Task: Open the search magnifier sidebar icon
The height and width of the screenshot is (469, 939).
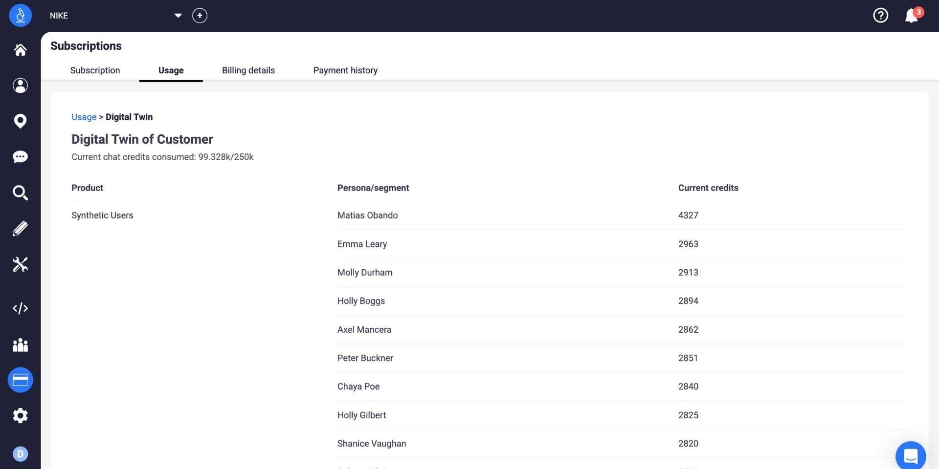Action: (x=20, y=192)
